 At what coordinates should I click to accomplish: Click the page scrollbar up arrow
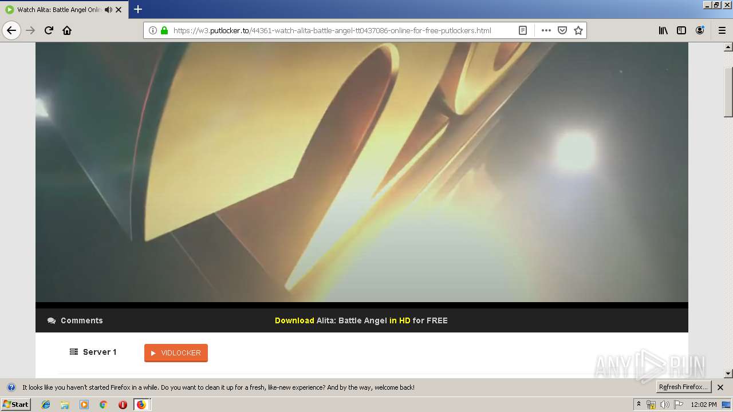click(x=728, y=47)
